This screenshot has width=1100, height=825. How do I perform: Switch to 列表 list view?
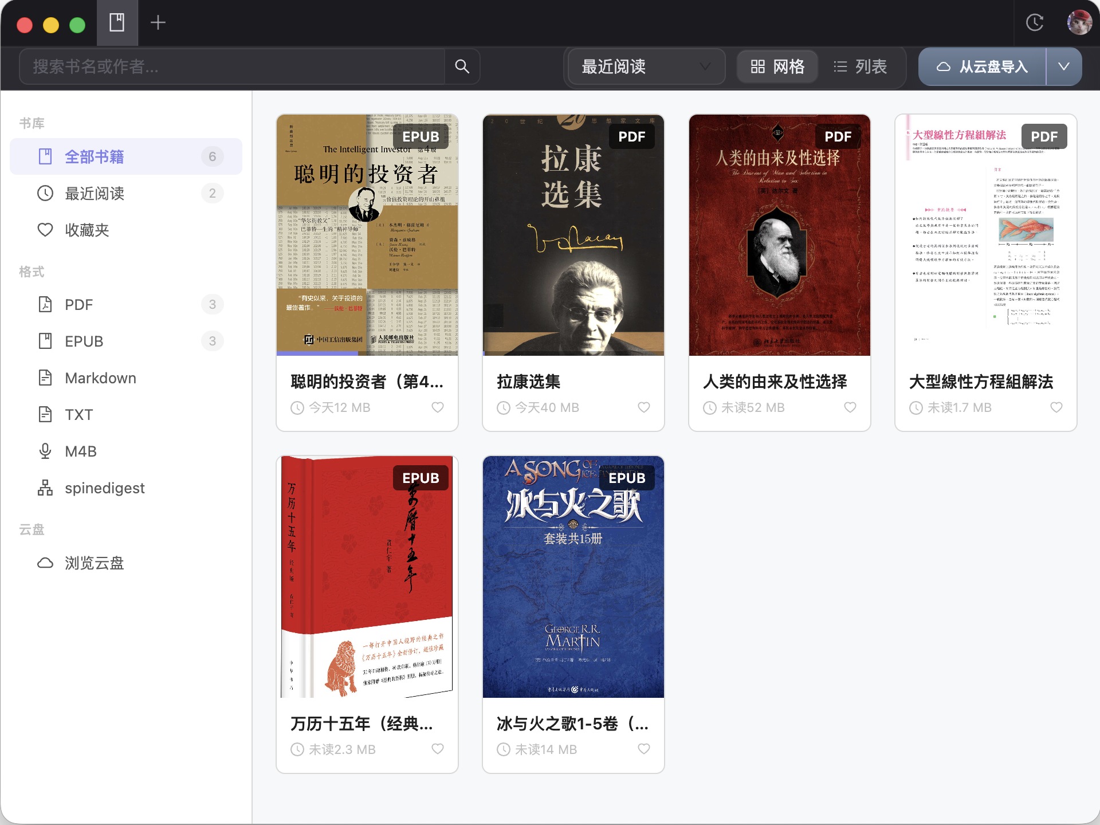tap(860, 66)
